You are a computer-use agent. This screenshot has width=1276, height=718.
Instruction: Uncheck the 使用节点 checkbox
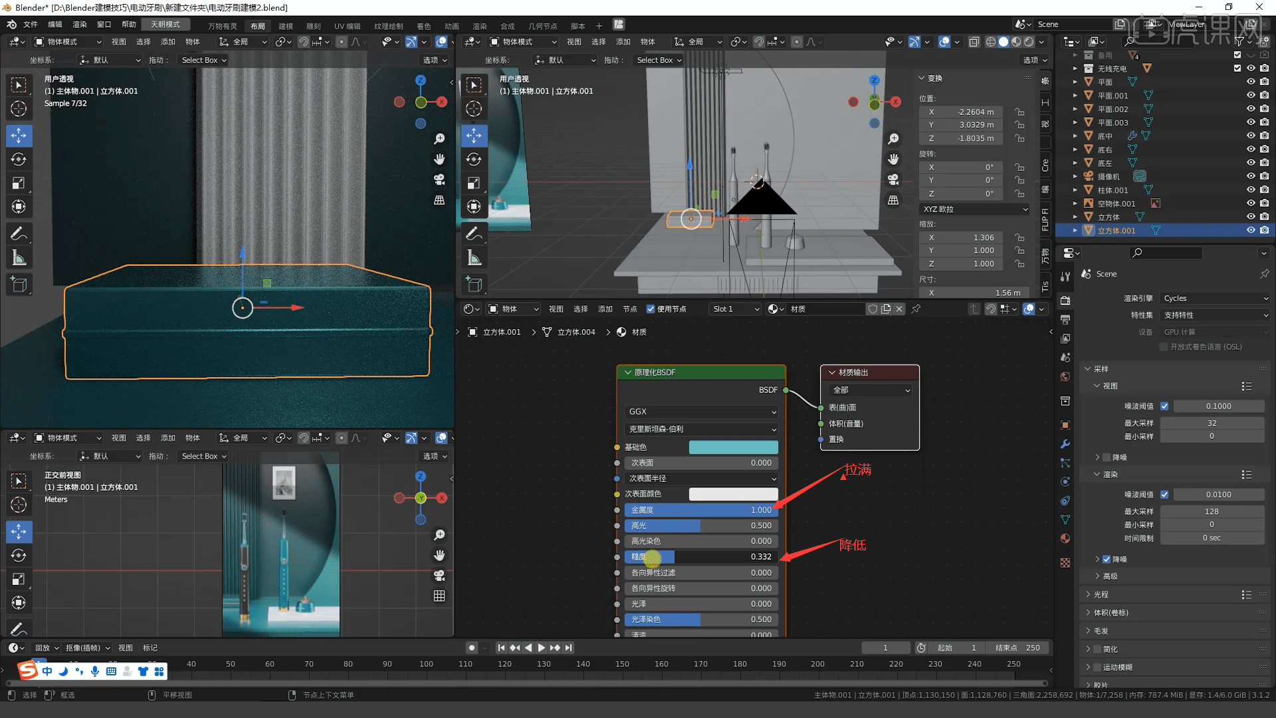651,309
